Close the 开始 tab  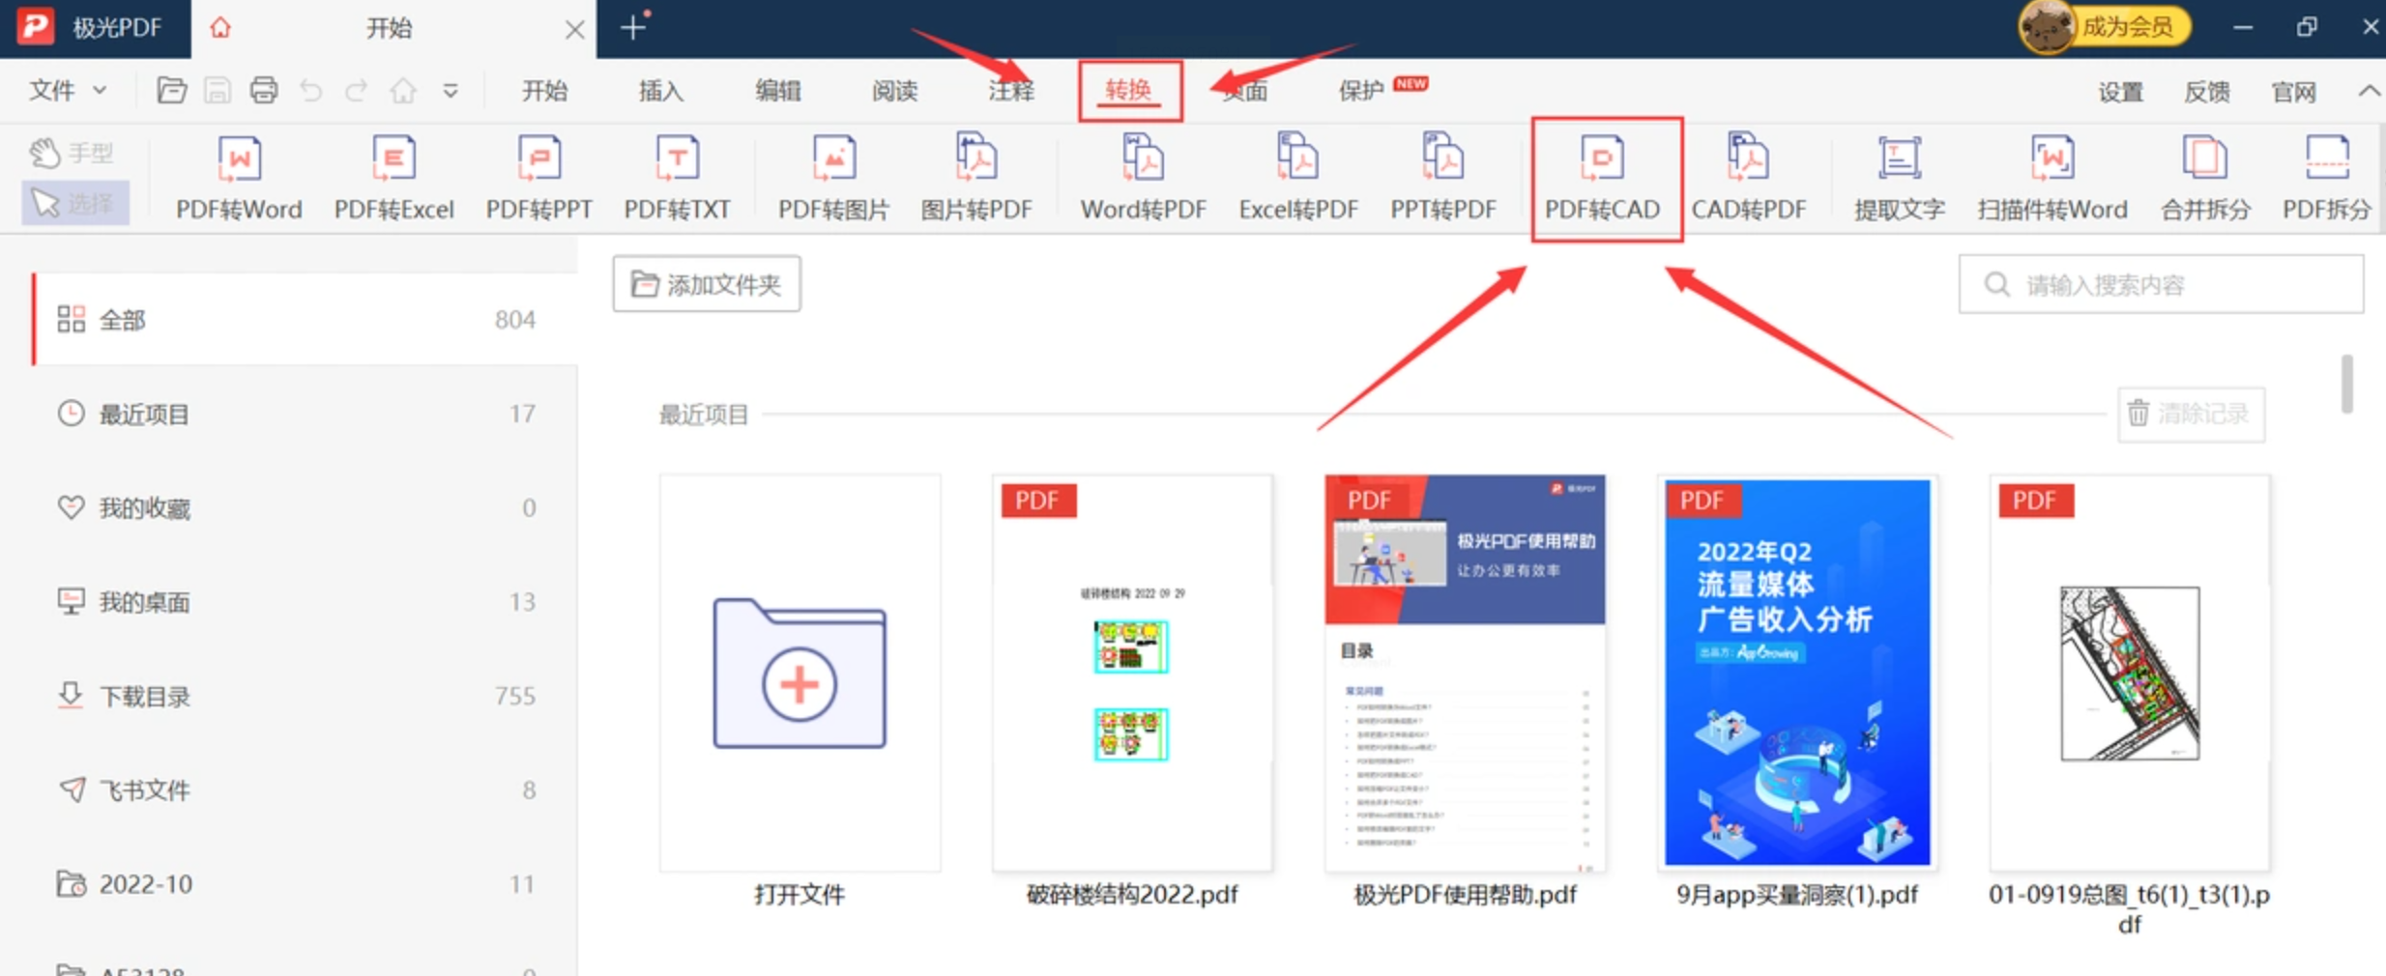[x=575, y=29]
